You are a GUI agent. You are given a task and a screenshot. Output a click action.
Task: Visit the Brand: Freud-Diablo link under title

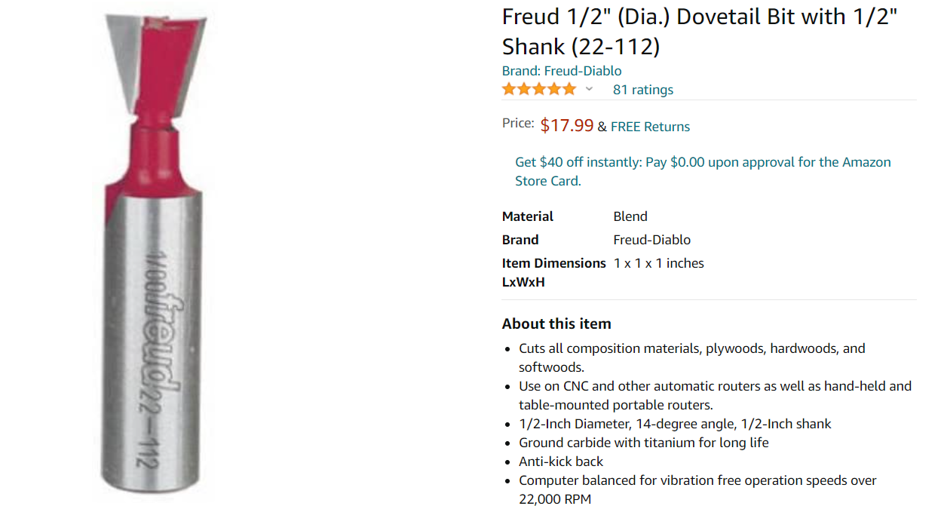562,71
